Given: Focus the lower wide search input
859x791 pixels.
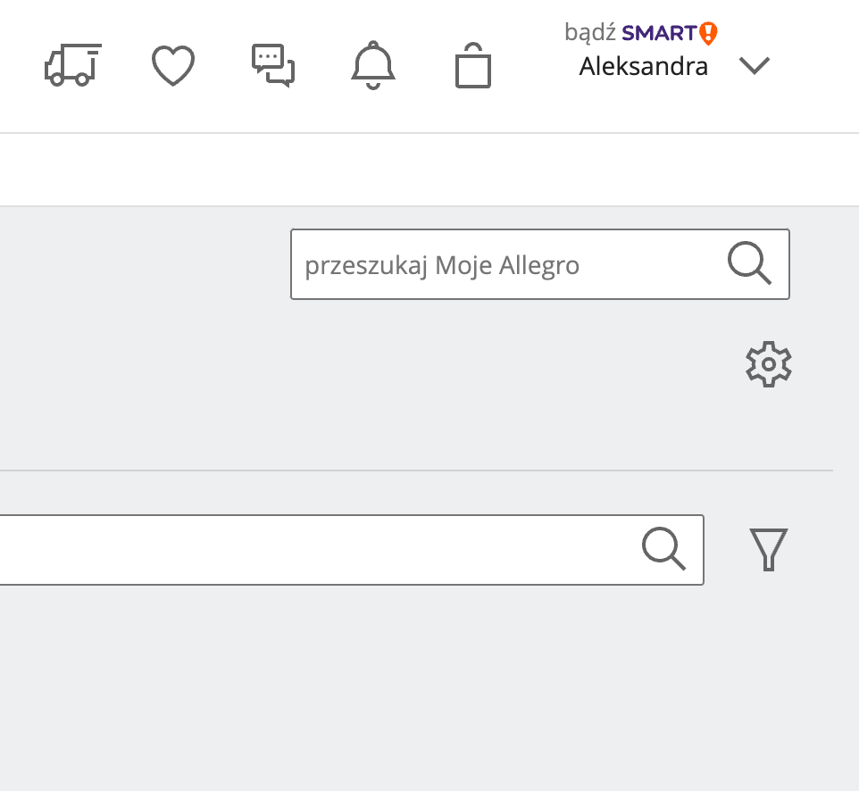Looking at the screenshot, I should pos(313,549).
